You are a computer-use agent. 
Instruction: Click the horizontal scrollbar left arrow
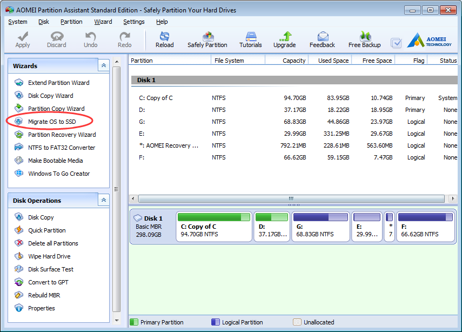(133, 198)
